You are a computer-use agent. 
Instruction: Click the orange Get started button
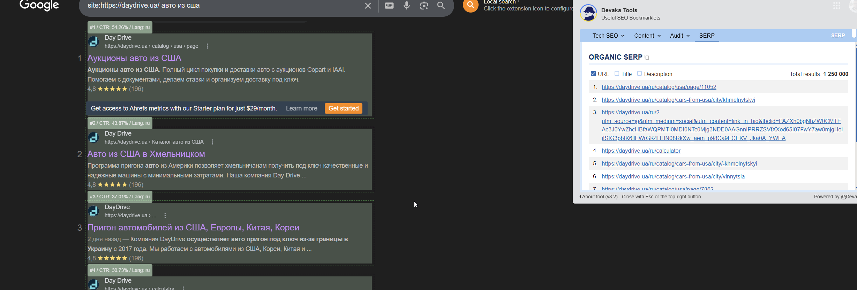click(x=344, y=108)
